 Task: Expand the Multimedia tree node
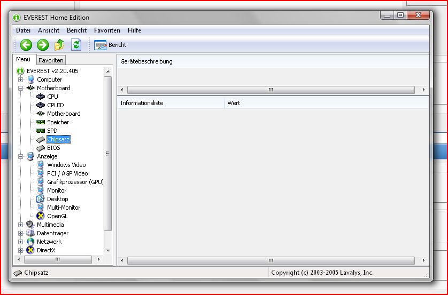[x=20, y=225]
